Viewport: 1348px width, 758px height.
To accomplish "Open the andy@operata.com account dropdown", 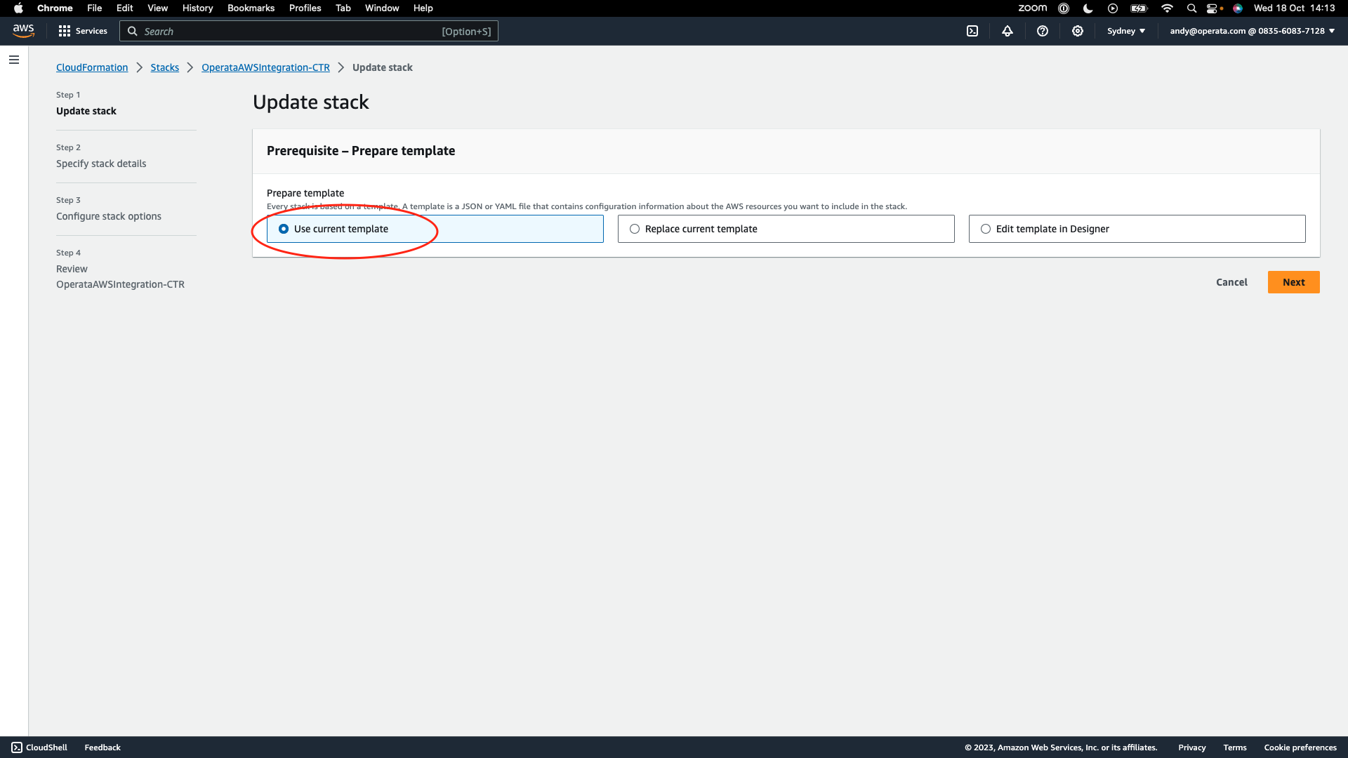I will (1252, 31).
